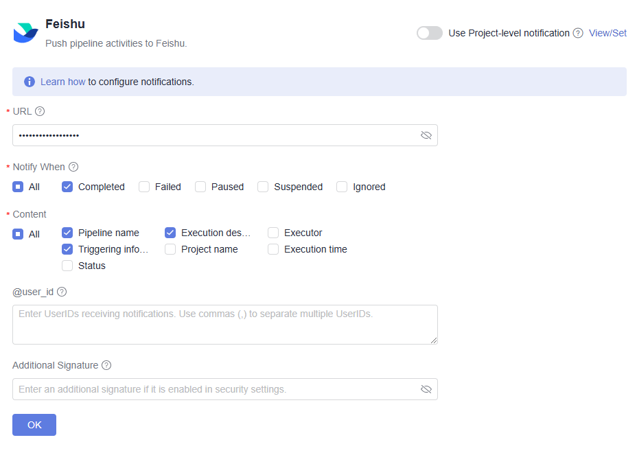Viewport: 637px width, 453px height.
Task: Click 'to configure notifications.' banner text
Action: [x=141, y=82]
